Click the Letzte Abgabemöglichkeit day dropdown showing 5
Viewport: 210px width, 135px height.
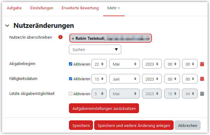point(99,94)
